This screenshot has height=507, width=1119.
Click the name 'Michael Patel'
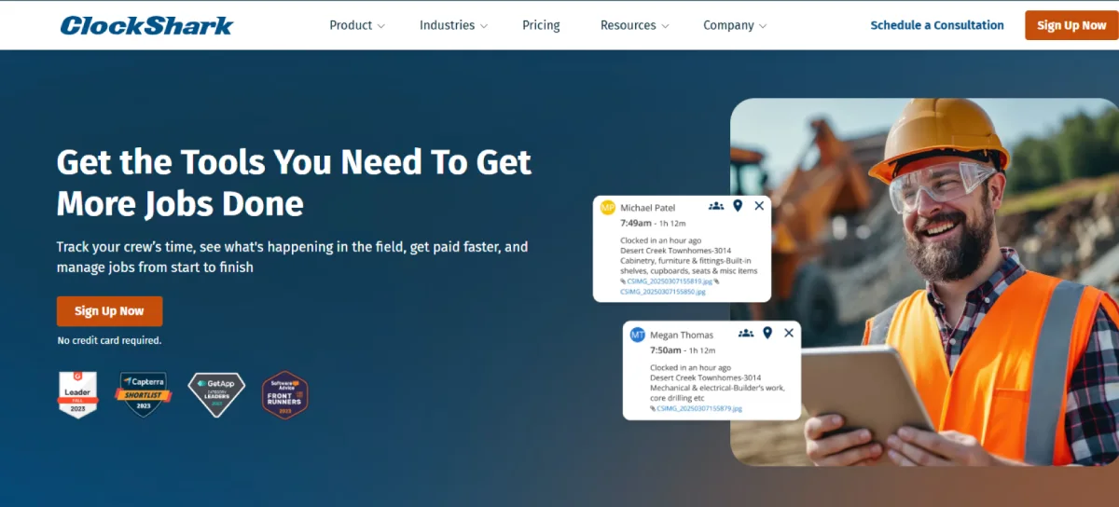[x=648, y=208]
